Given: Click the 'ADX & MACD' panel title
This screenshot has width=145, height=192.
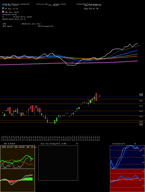Looking at the screenshot, I should 9,144.
